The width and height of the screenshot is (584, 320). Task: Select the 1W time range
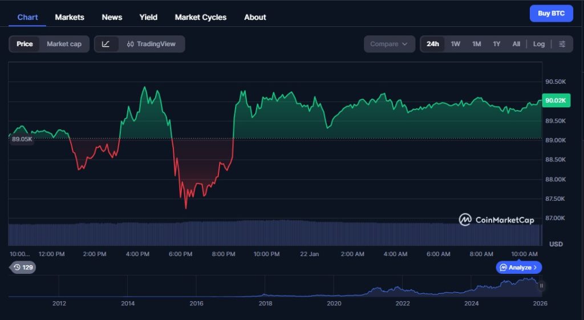(455, 44)
